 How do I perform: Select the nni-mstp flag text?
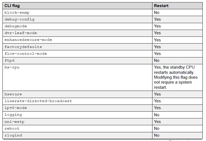14,122
